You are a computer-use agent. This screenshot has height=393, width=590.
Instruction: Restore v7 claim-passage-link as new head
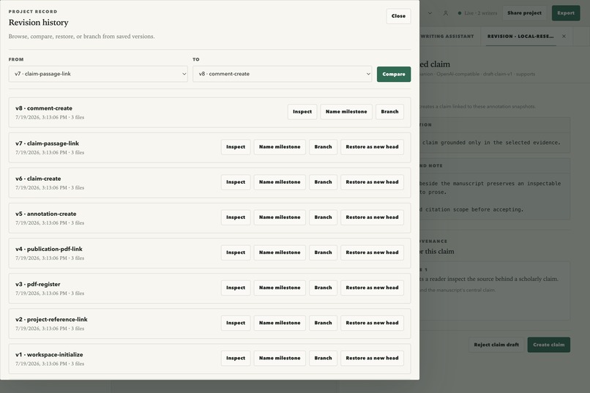click(372, 147)
